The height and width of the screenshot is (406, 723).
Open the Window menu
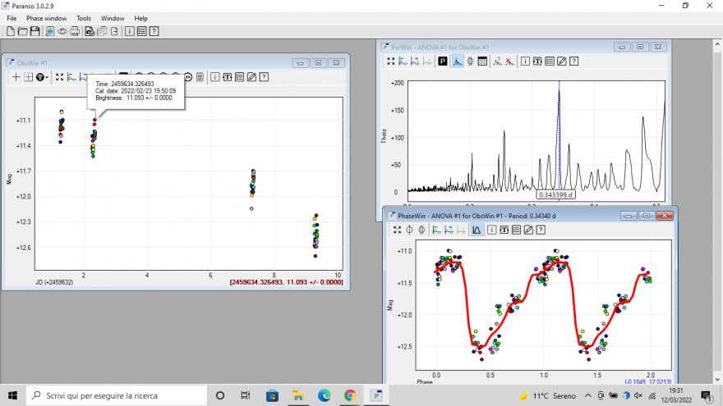pos(113,18)
